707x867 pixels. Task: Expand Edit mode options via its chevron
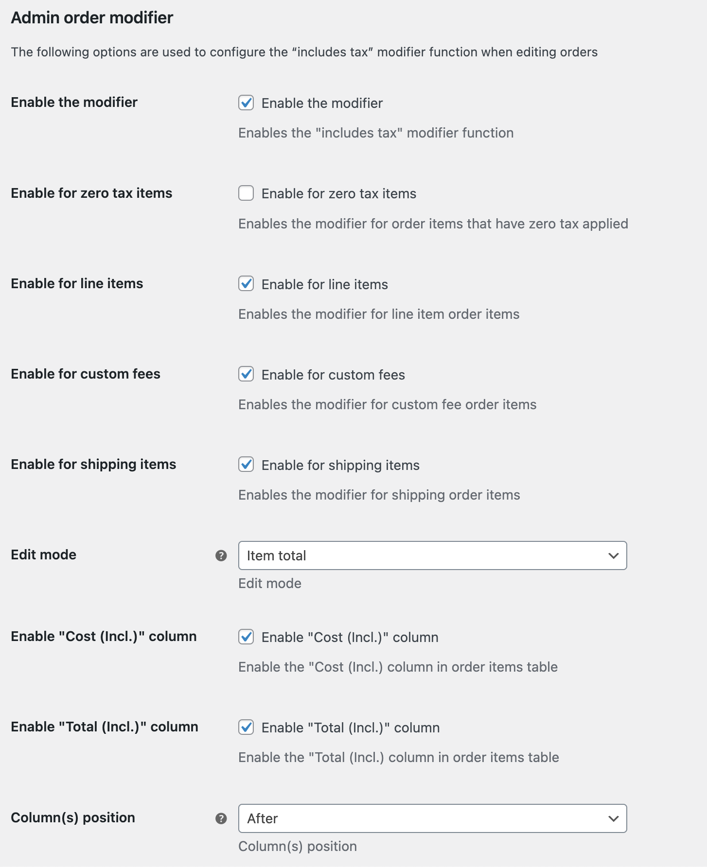[x=613, y=555]
